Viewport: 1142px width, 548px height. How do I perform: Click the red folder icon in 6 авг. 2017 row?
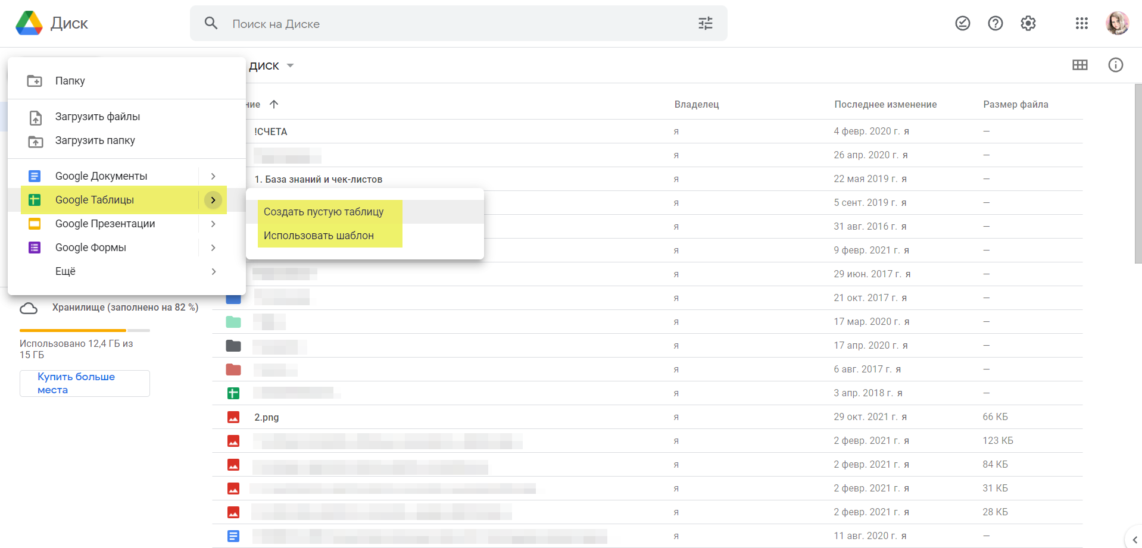233,369
